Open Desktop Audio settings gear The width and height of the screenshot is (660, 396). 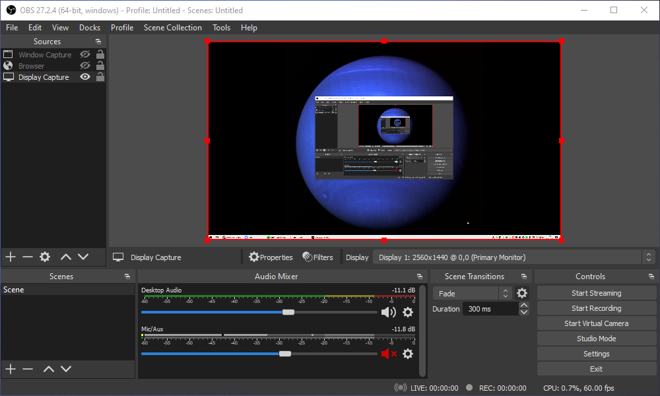(x=408, y=312)
